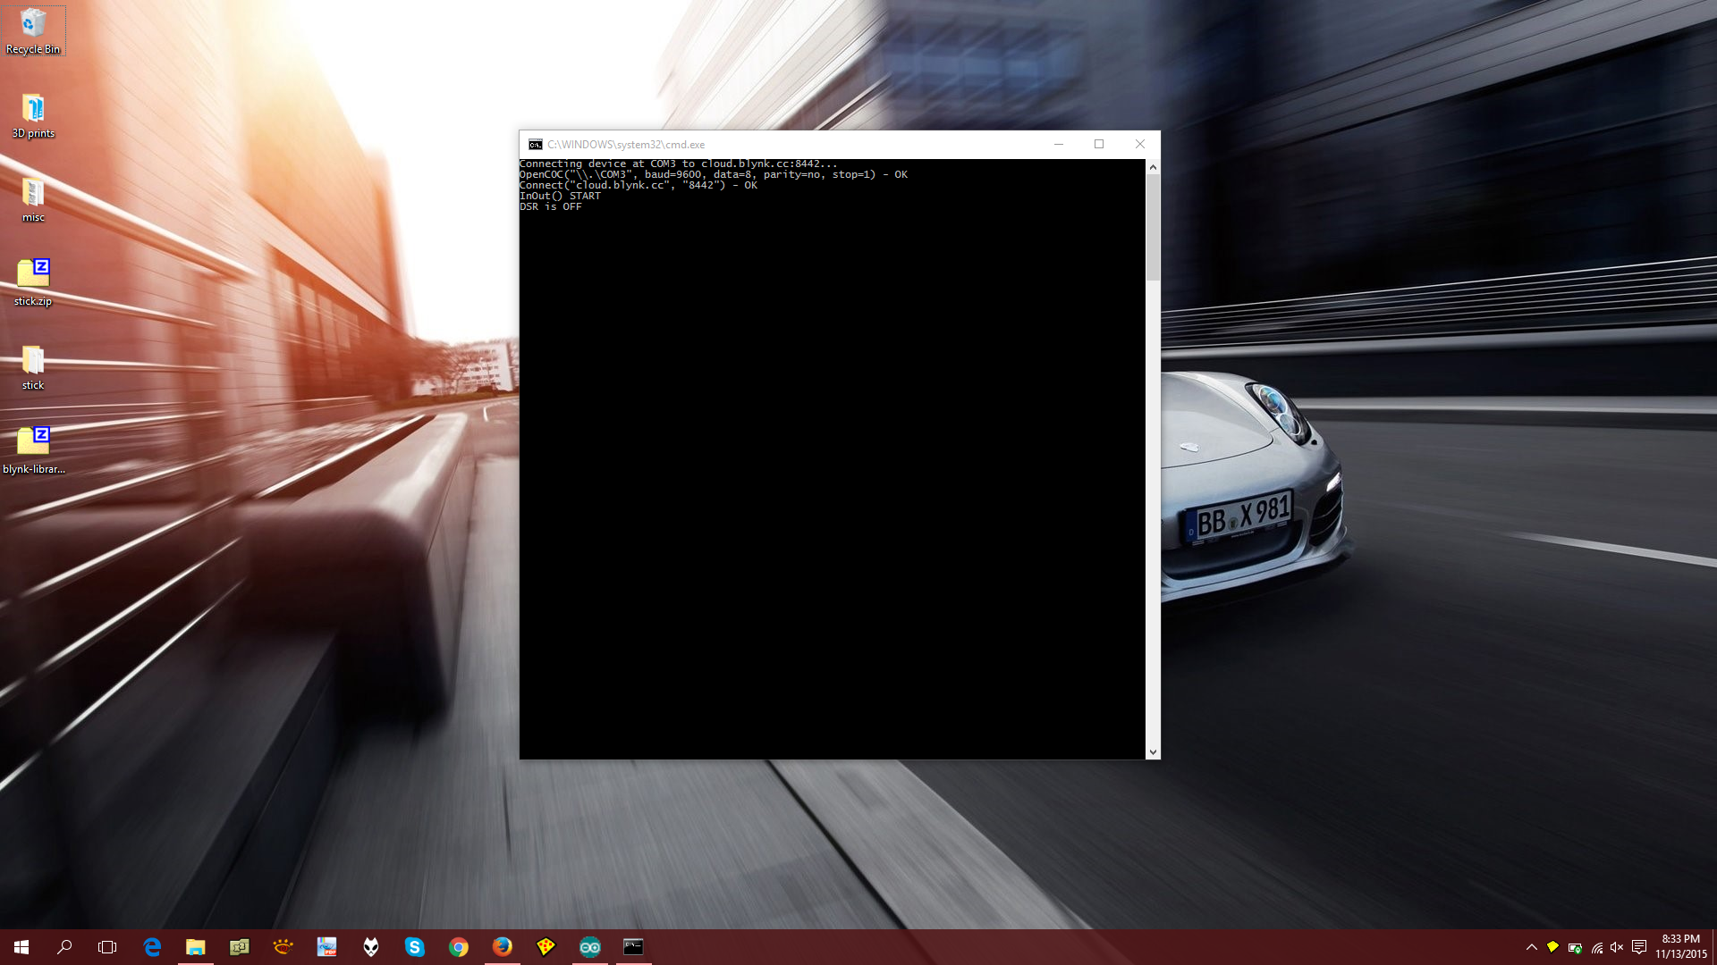Select the Recycle Bin desktop icon

tap(33, 31)
